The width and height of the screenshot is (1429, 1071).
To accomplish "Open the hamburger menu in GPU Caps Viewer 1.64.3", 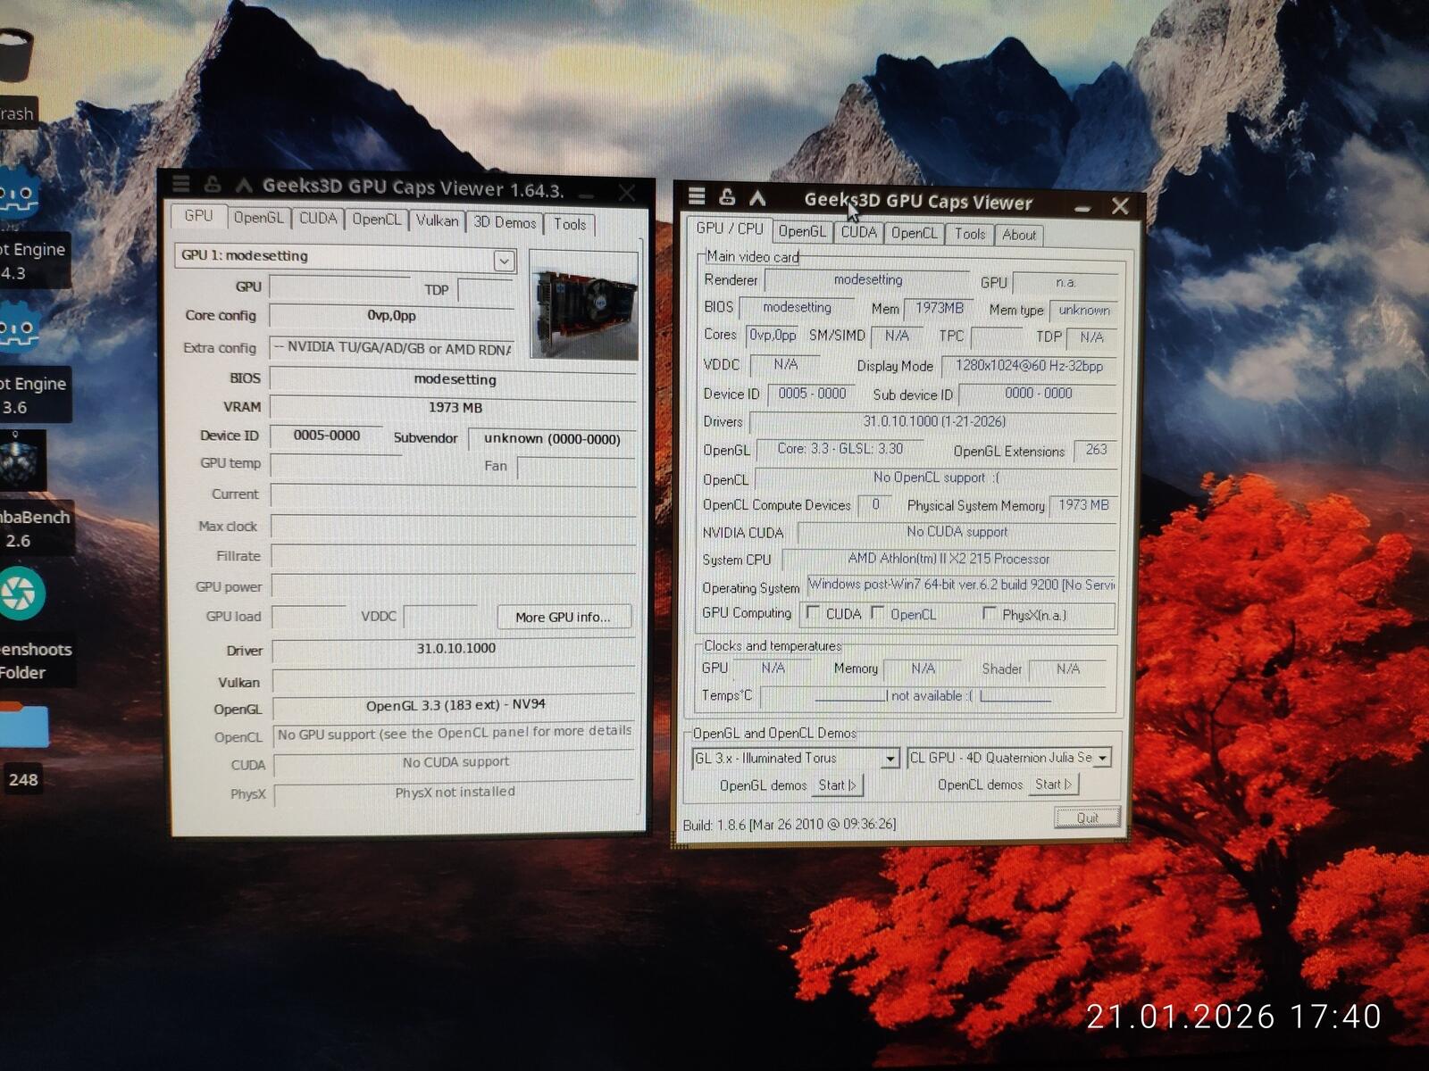I will pos(181,184).
